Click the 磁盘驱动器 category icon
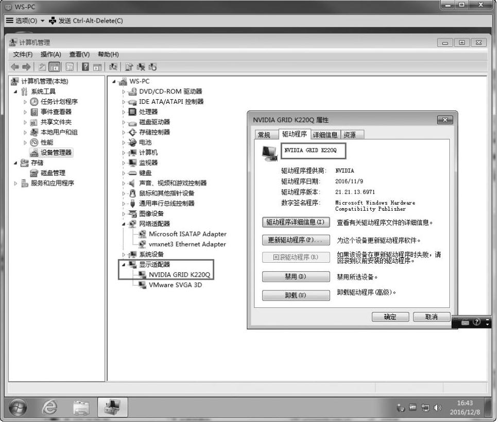 (132, 122)
